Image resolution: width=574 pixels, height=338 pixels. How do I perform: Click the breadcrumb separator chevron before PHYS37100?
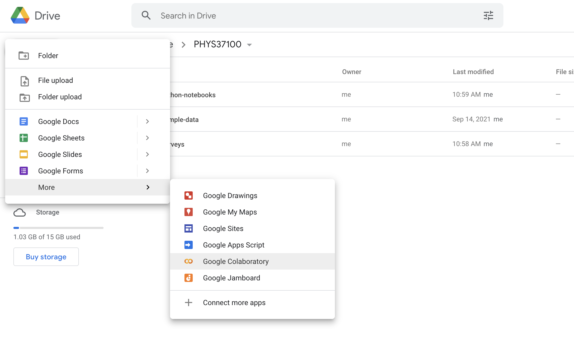(183, 45)
